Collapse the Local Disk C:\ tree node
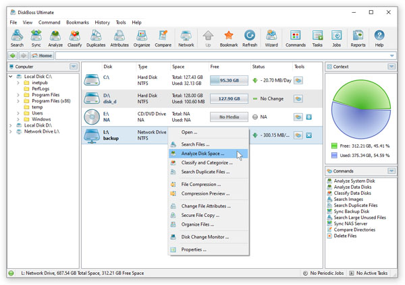405x285 pixels. tap(11, 76)
